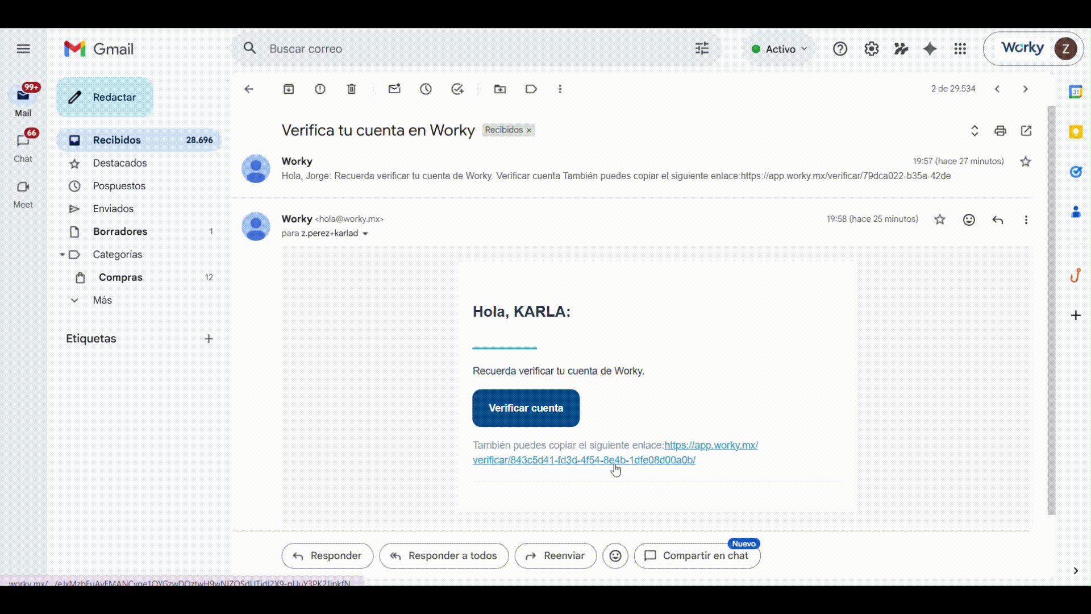The width and height of the screenshot is (1091, 614).
Task: Print the whole conversation
Action: pos(1001,131)
